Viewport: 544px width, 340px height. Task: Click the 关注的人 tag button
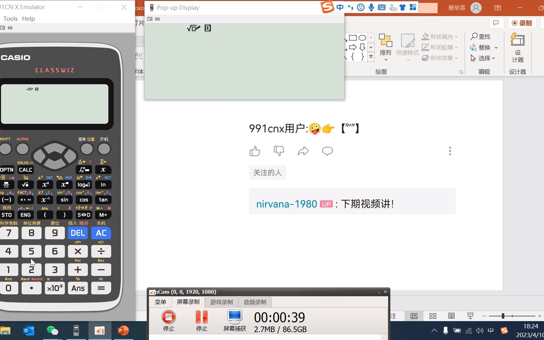coord(268,173)
